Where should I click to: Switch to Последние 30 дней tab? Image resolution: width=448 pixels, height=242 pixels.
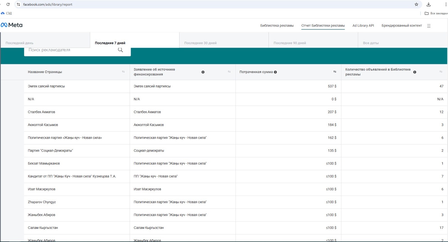click(200, 43)
